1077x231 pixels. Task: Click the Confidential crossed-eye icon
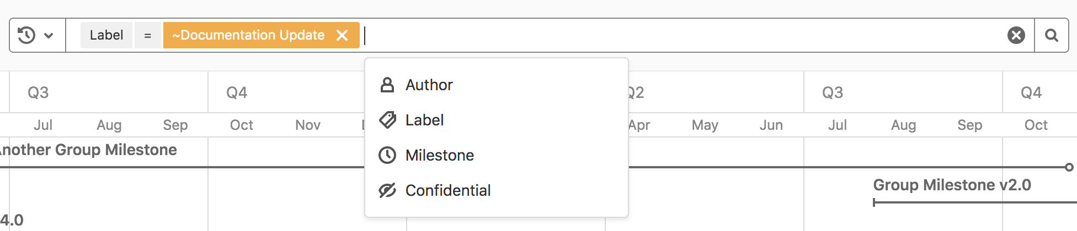coord(387,190)
